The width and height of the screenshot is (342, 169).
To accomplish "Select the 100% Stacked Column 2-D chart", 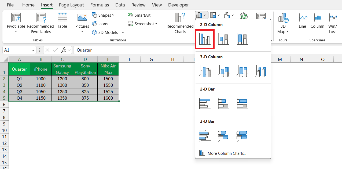I will (242, 39).
